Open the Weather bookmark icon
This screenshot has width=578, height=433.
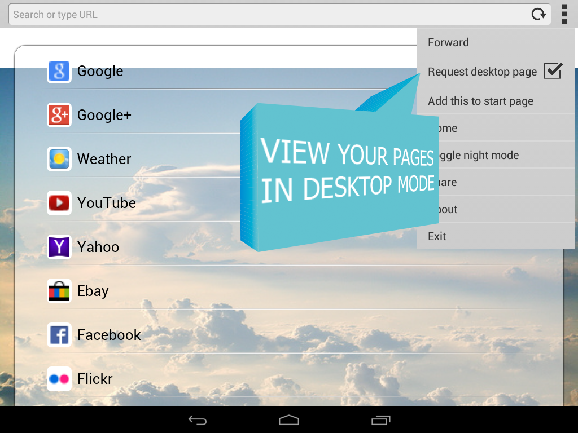pyautogui.click(x=59, y=158)
